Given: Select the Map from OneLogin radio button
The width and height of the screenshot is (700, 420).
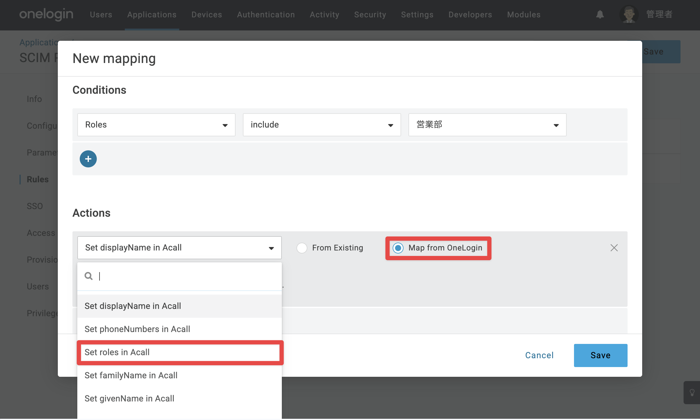Looking at the screenshot, I should click(x=398, y=248).
